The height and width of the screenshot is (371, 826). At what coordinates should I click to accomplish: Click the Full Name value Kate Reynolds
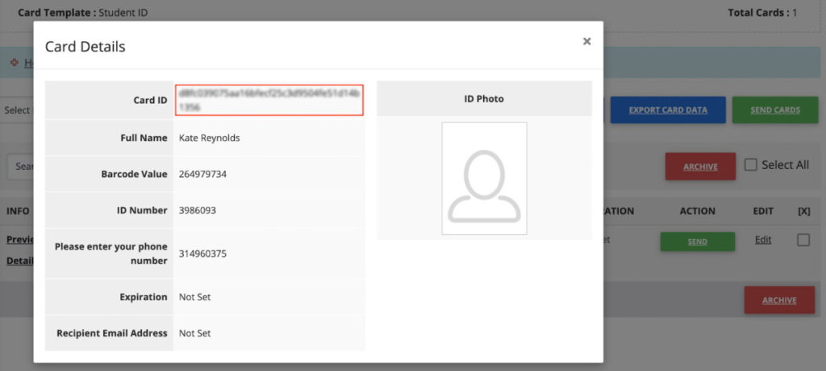click(x=210, y=138)
